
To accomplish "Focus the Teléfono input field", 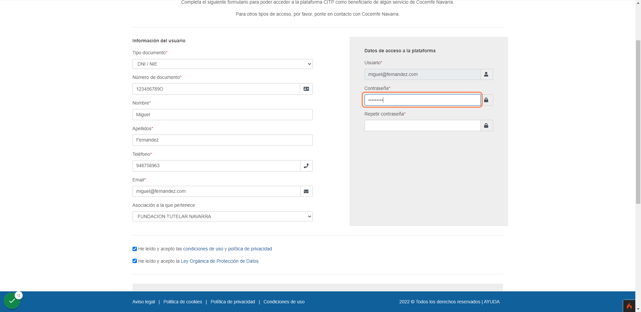I will coord(216,166).
